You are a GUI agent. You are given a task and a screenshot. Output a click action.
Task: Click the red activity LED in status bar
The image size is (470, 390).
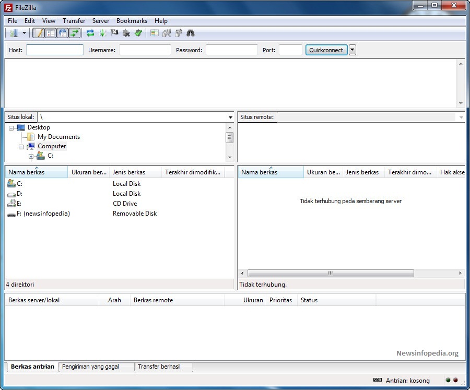coord(455,380)
